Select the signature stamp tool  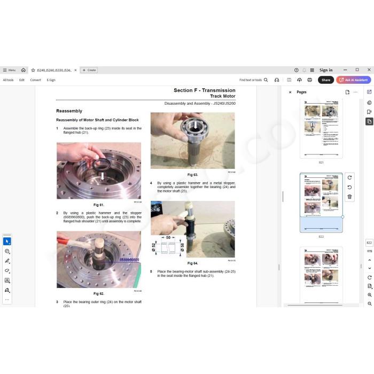coord(7,290)
